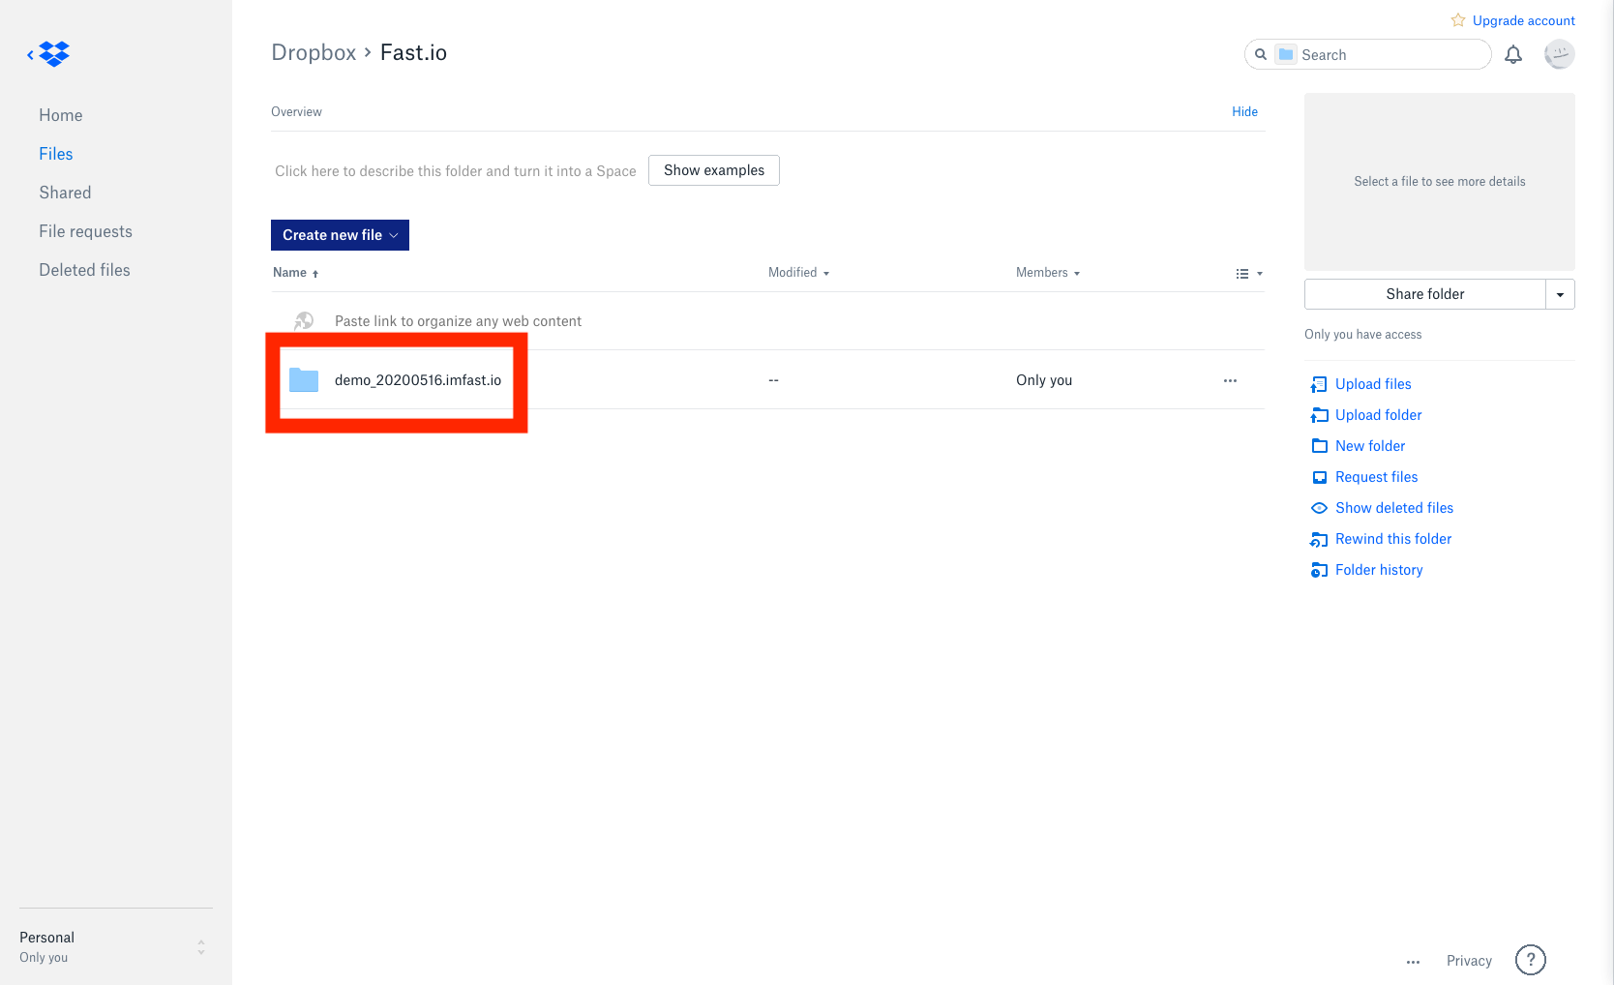Open footer more options ellipsis
The height and width of the screenshot is (985, 1614).
(x=1414, y=962)
